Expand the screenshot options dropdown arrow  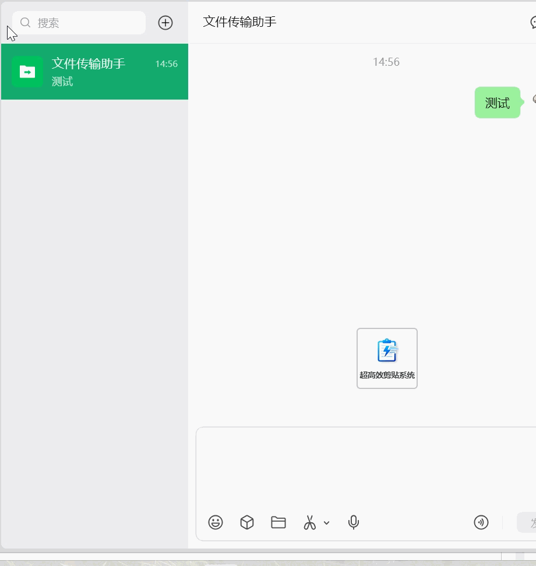coord(326,523)
